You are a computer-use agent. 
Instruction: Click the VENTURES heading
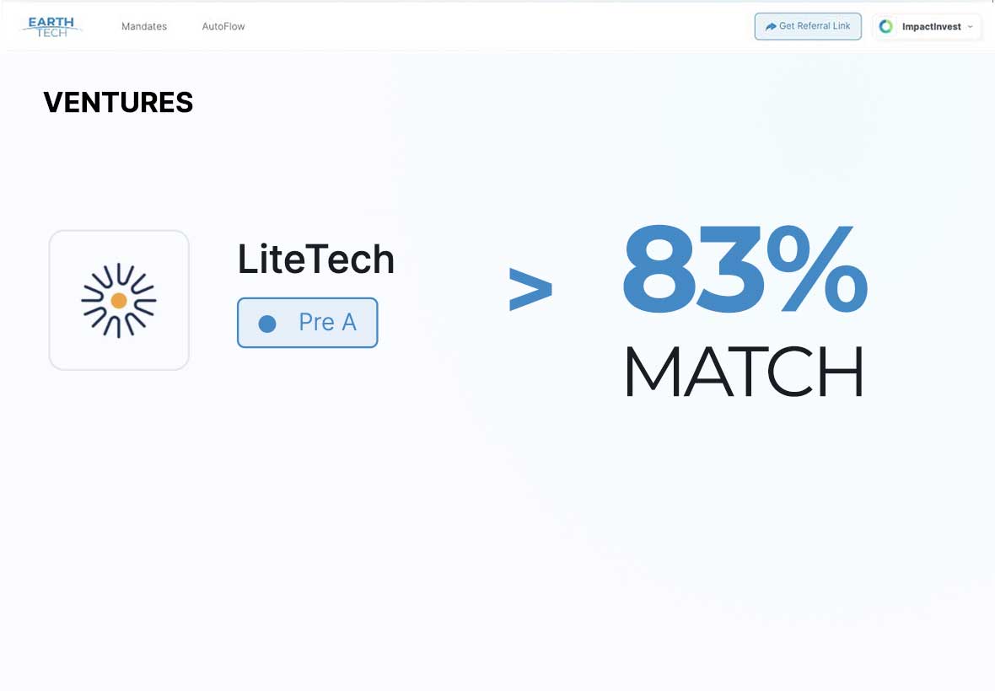coord(118,103)
